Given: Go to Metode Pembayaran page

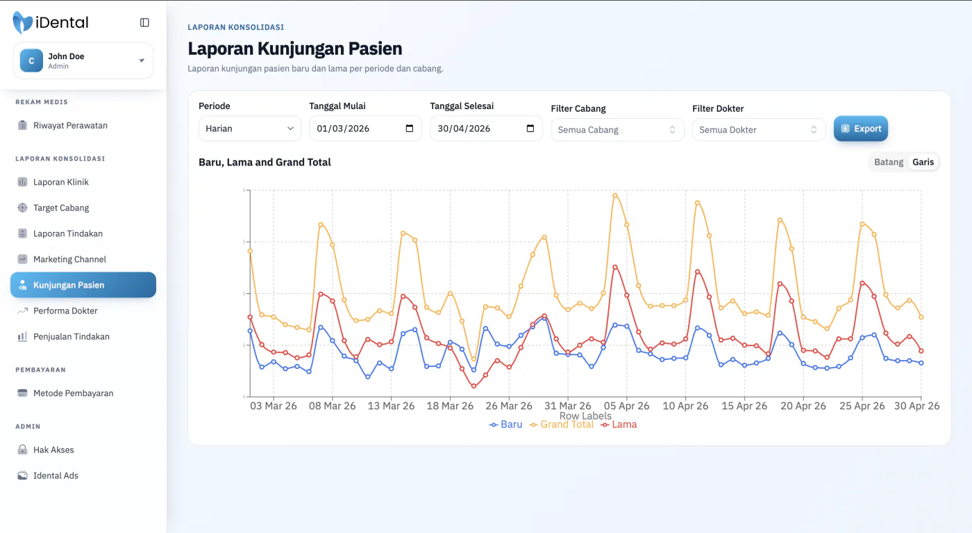Looking at the screenshot, I should [x=83, y=393].
